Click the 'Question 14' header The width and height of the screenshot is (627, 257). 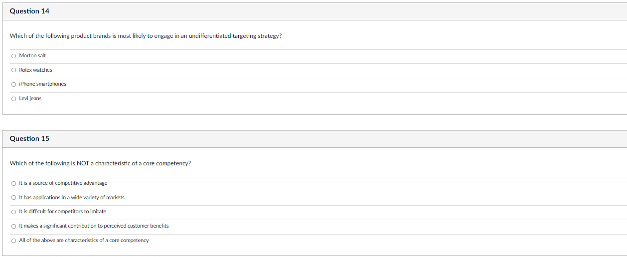(29, 11)
